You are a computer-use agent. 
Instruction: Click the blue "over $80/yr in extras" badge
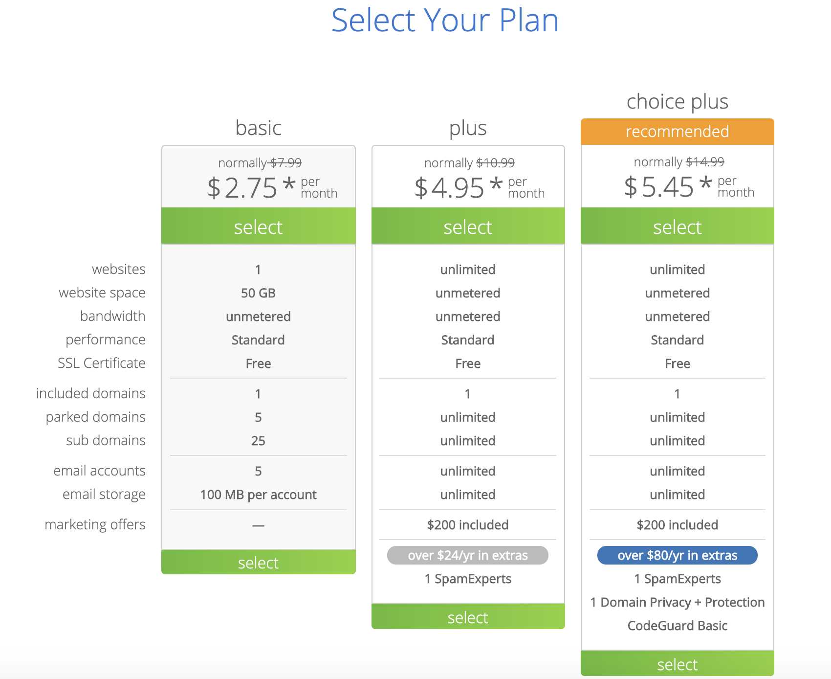[677, 555]
